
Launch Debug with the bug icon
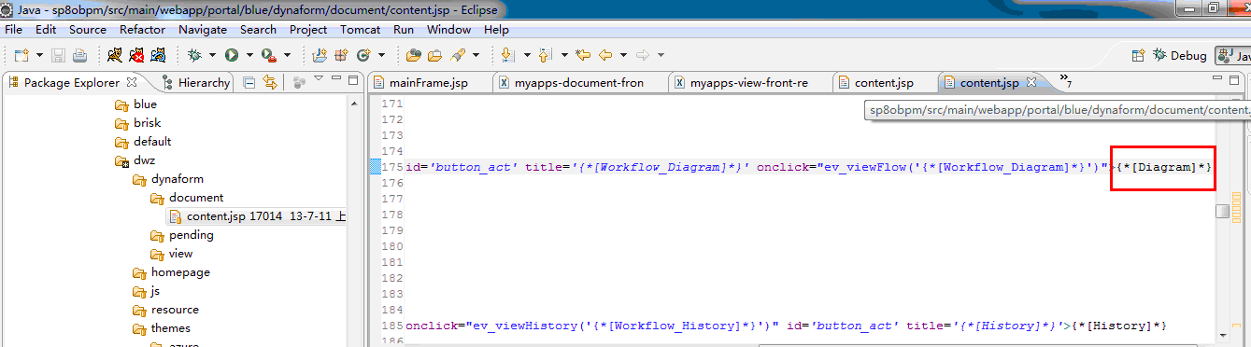pyautogui.click(x=194, y=55)
